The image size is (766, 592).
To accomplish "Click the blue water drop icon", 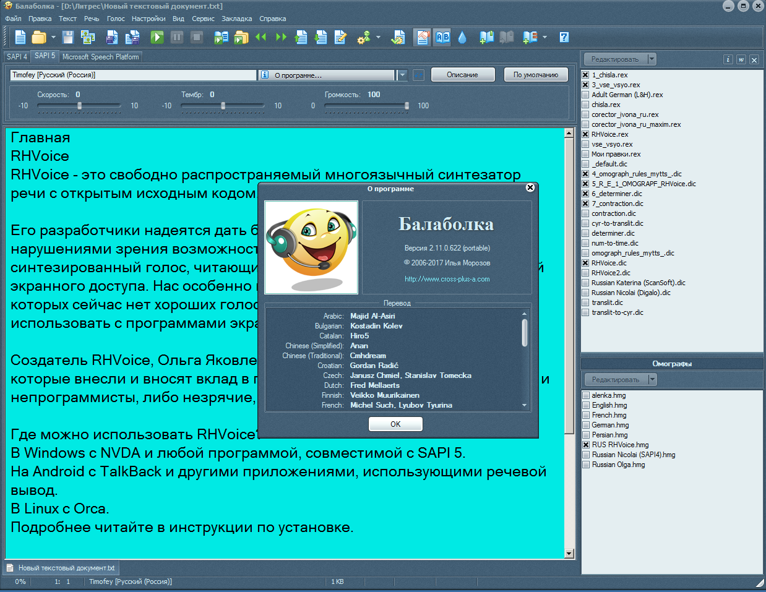I will pos(462,37).
